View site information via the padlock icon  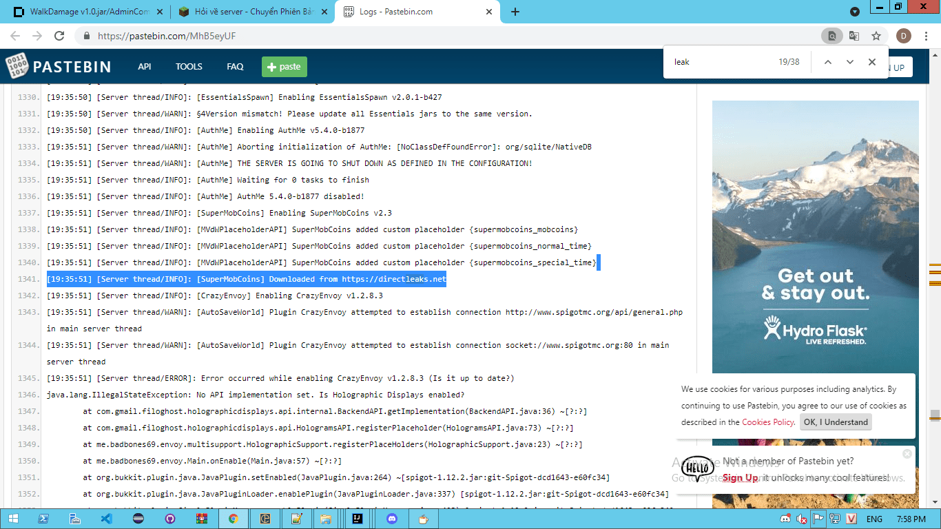86,36
